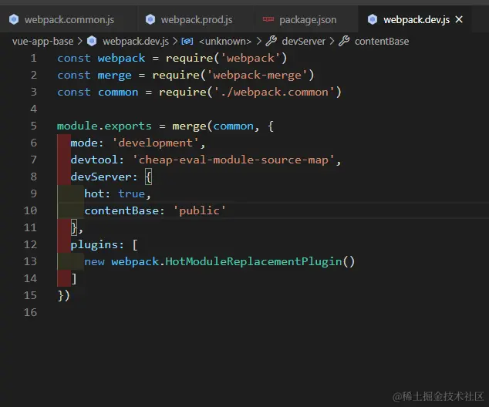Select the webpack.dev.js tab
489x407 pixels.
[x=416, y=19]
